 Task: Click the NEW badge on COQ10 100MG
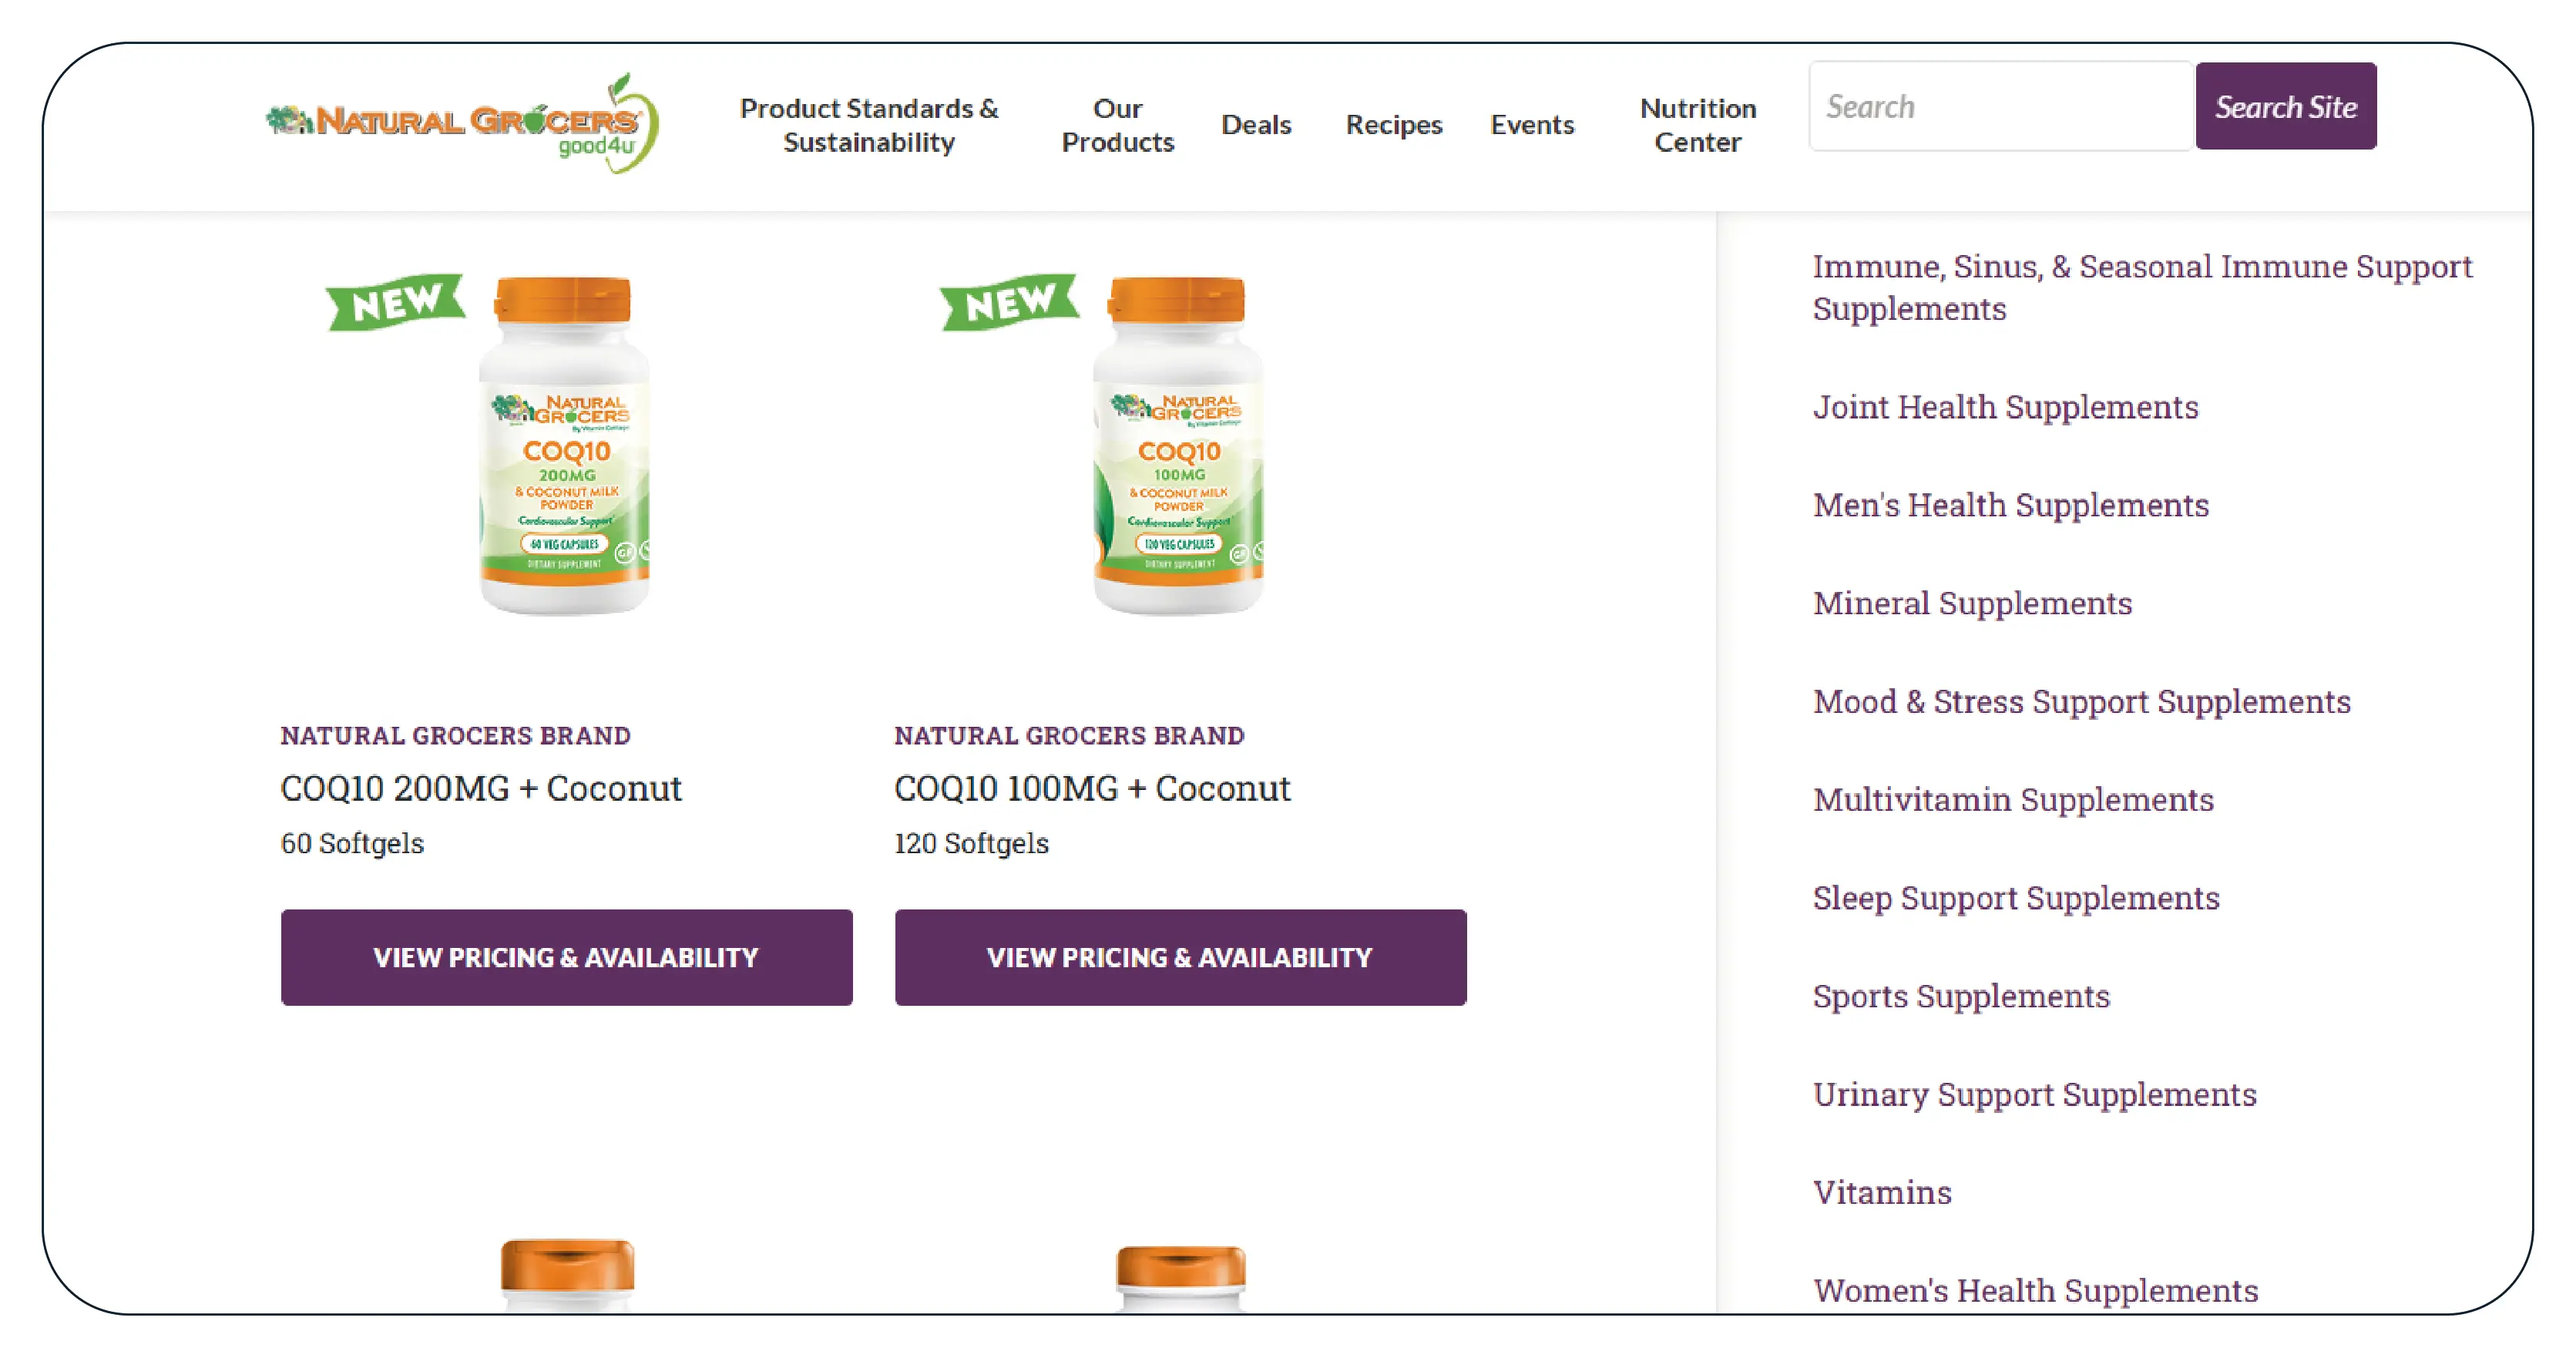point(1010,302)
